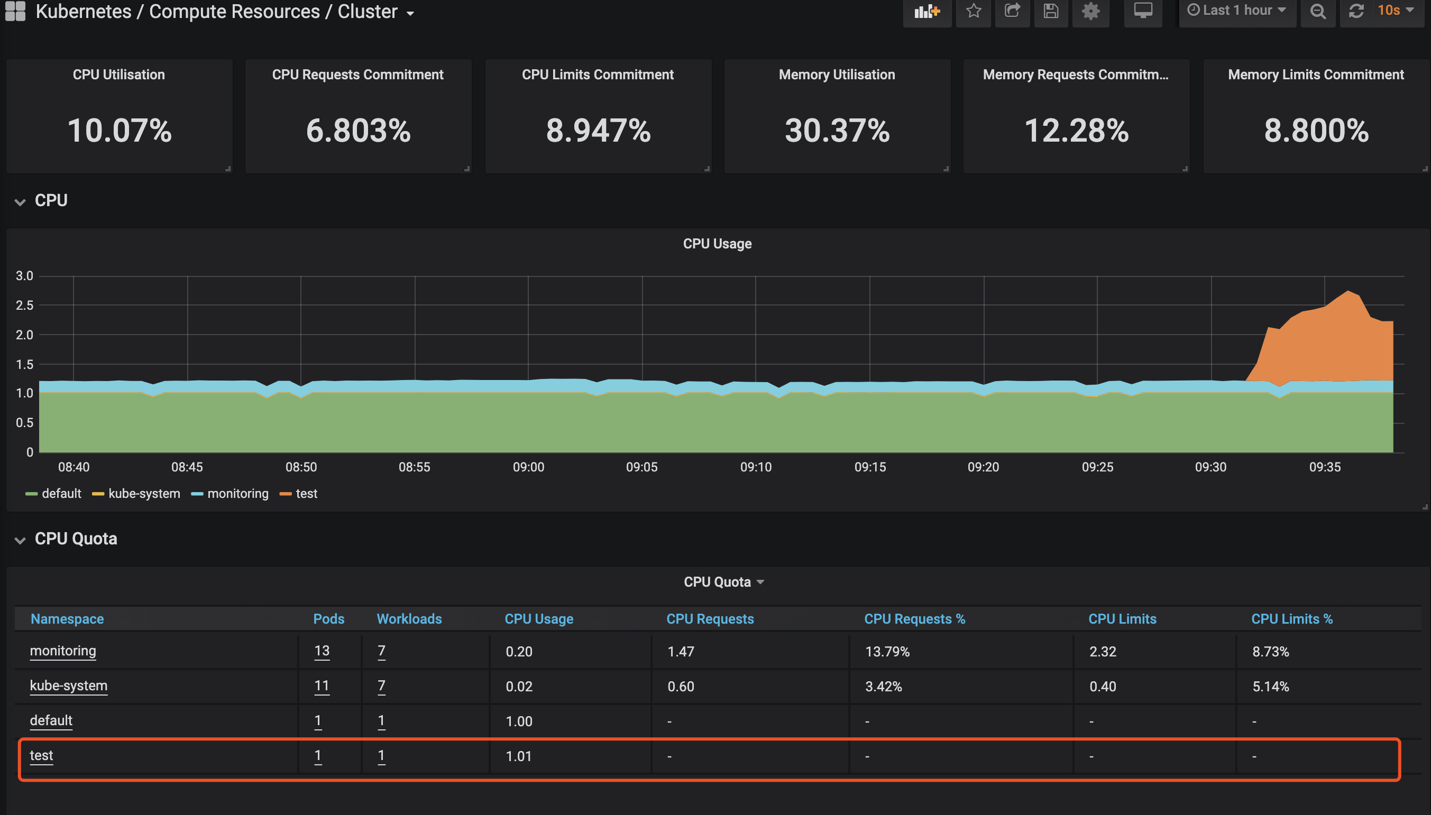The width and height of the screenshot is (1431, 815).
Task: Click the 1.01 CPU usage cell for test
Action: (519, 756)
